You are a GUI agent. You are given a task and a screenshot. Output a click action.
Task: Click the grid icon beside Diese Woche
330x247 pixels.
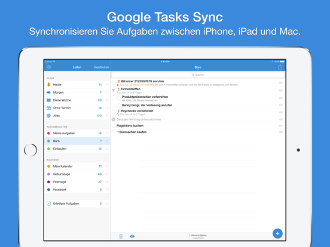click(48, 100)
